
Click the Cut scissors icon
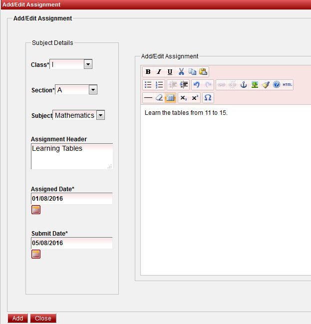tap(182, 72)
